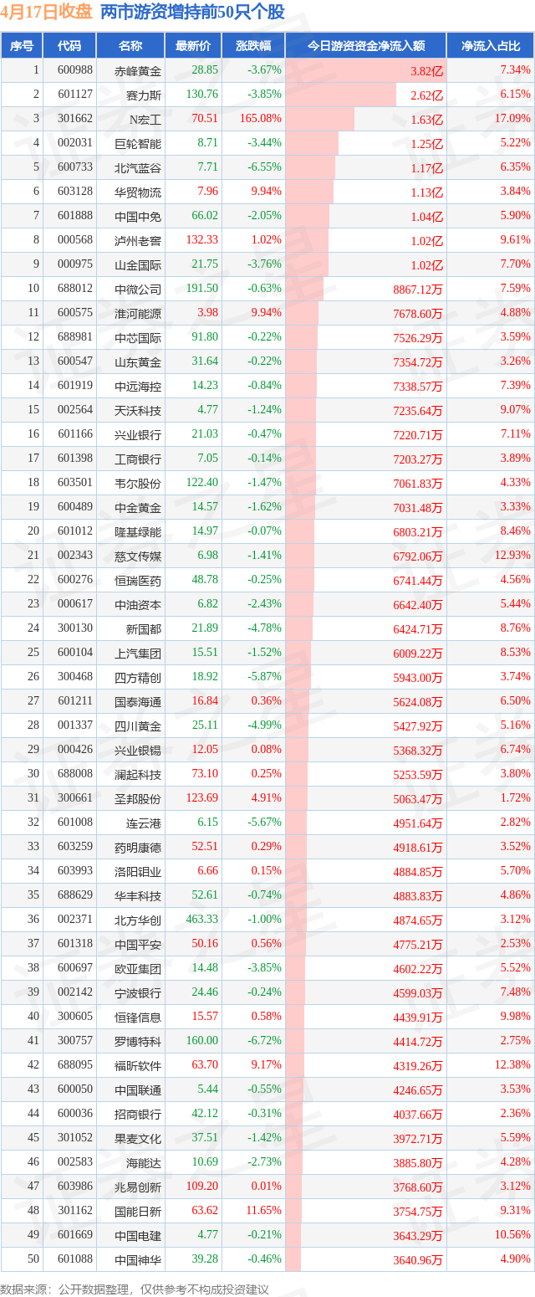Viewport: 535px width, 1297px height.
Task: Click stock name 上汽集团
Action: click(x=138, y=654)
